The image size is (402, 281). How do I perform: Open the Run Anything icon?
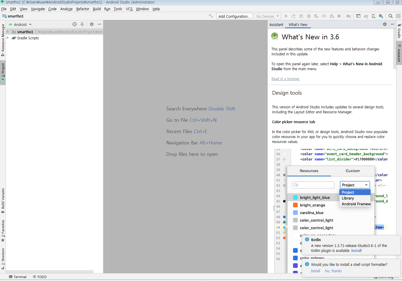[358, 16]
